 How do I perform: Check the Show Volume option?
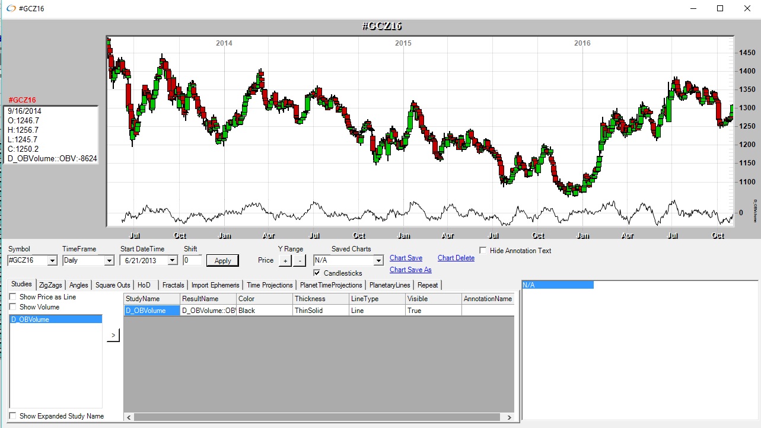(13, 307)
